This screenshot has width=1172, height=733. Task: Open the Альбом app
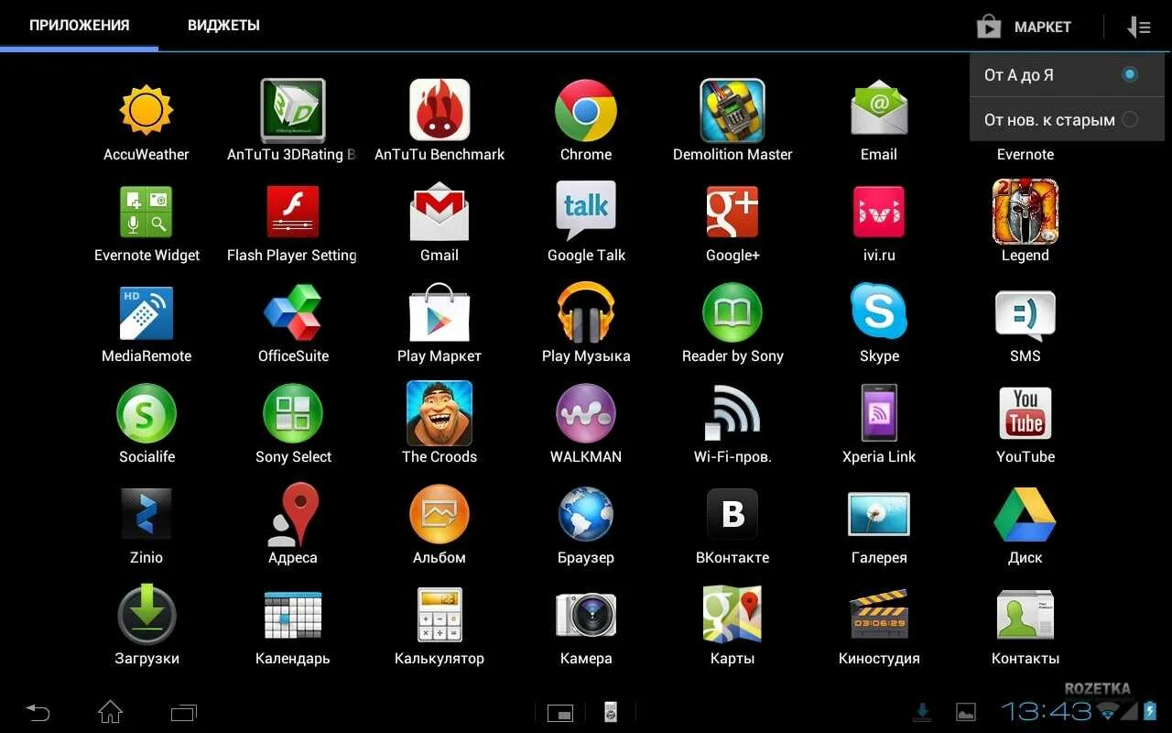(439, 514)
